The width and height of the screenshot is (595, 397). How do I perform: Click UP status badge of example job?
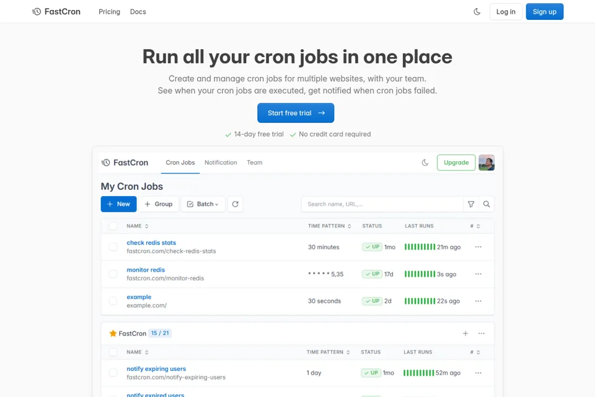372,301
